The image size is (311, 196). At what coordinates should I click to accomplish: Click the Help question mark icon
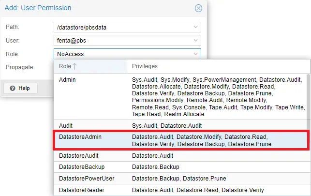coord(13,88)
